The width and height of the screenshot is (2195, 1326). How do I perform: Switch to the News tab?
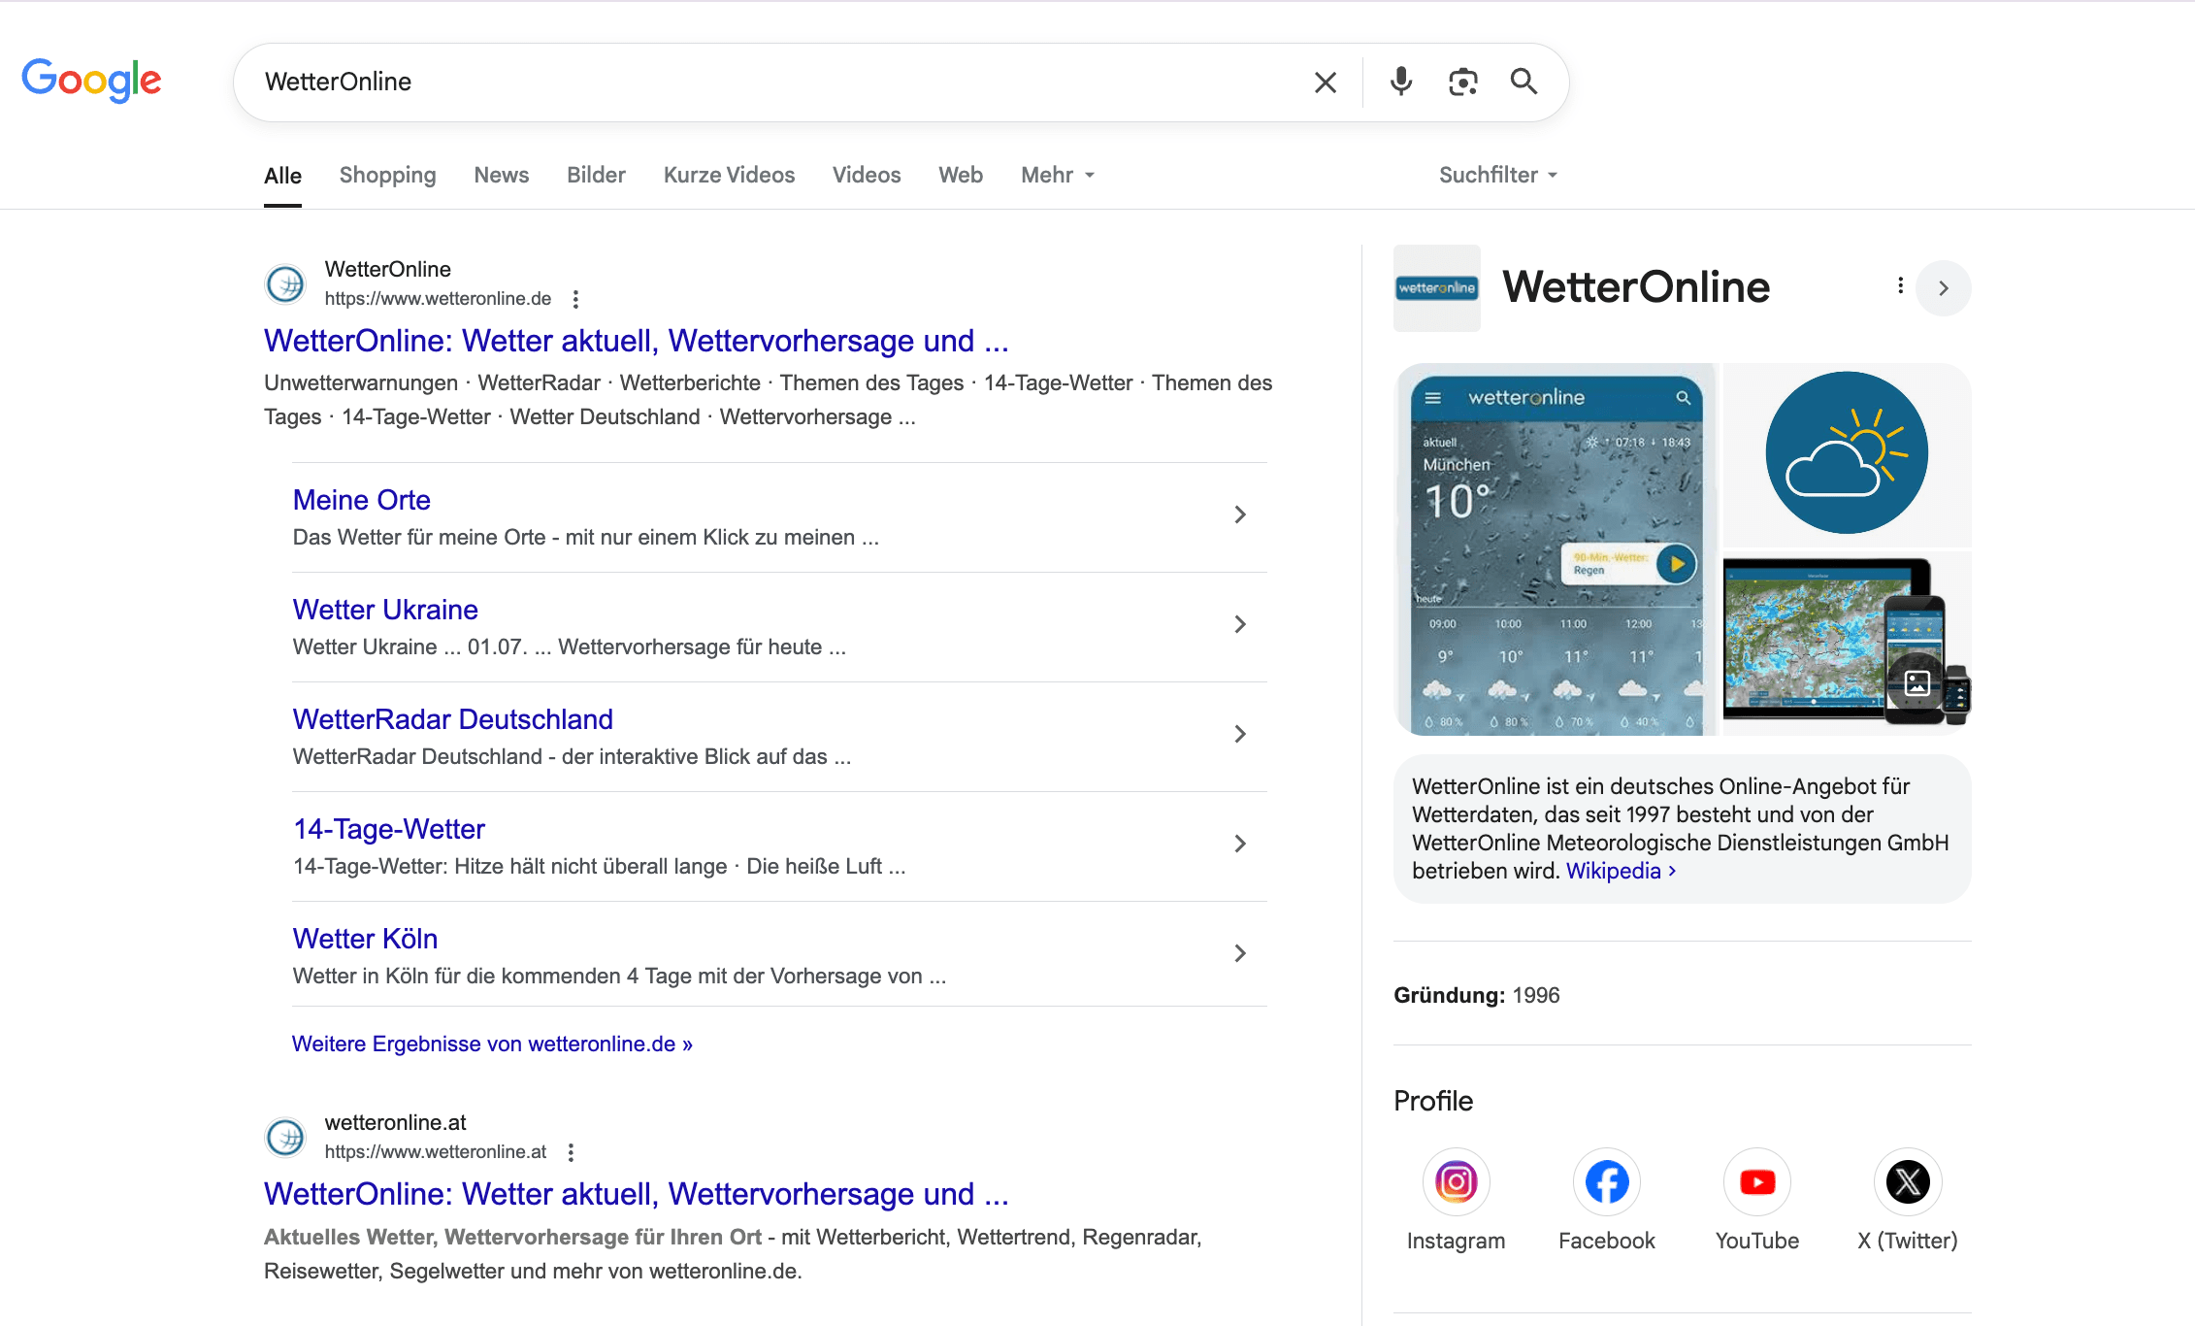[x=502, y=175]
